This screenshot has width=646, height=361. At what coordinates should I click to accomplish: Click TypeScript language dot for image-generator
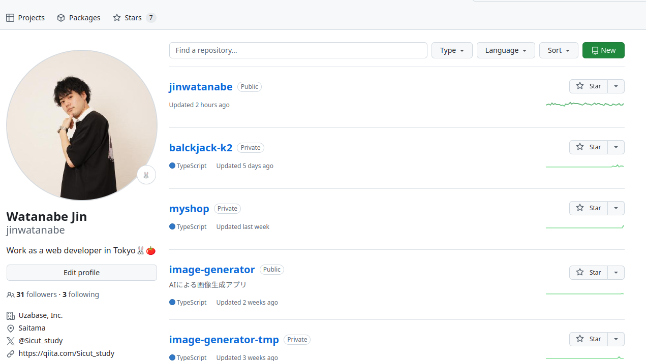click(172, 302)
